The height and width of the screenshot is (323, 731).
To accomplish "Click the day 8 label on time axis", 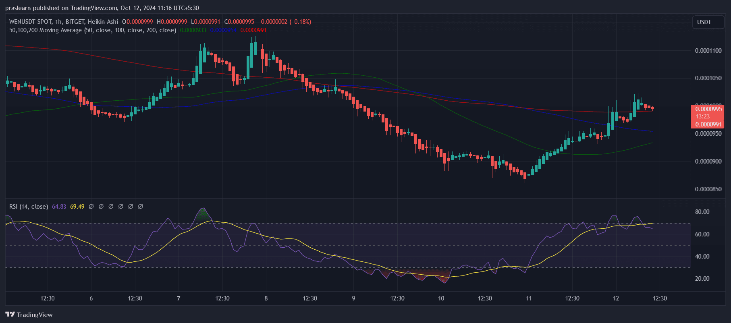I will 266,298.
